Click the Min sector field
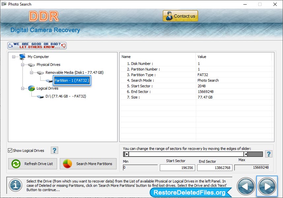This screenshot has height=198, width=283. (x=140, y=168)
